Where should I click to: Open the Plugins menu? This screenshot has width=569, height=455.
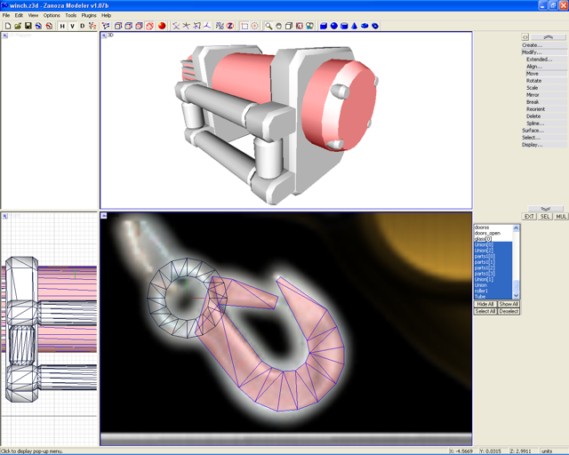89,15
